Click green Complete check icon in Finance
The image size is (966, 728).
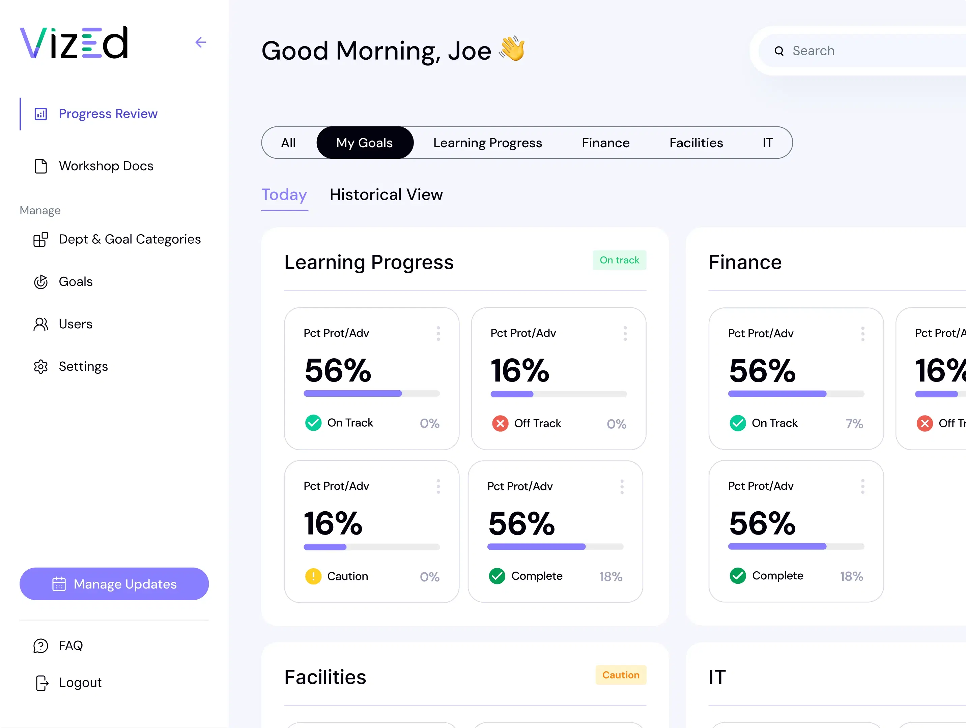pyautogui.click(x=738, y=576)
